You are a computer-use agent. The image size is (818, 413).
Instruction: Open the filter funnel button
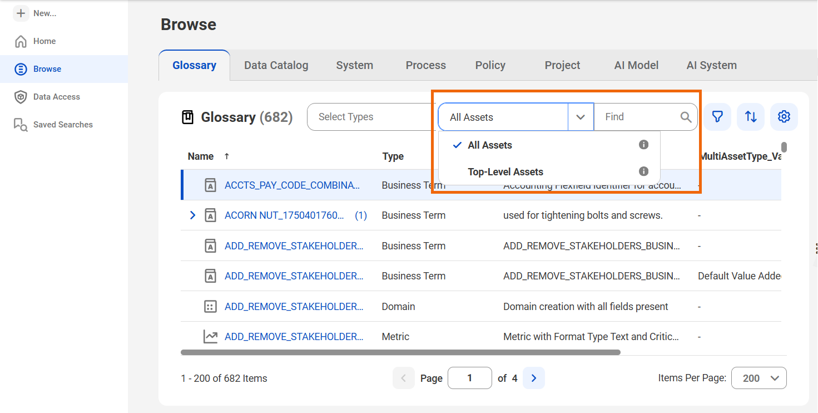click(718, 117)
